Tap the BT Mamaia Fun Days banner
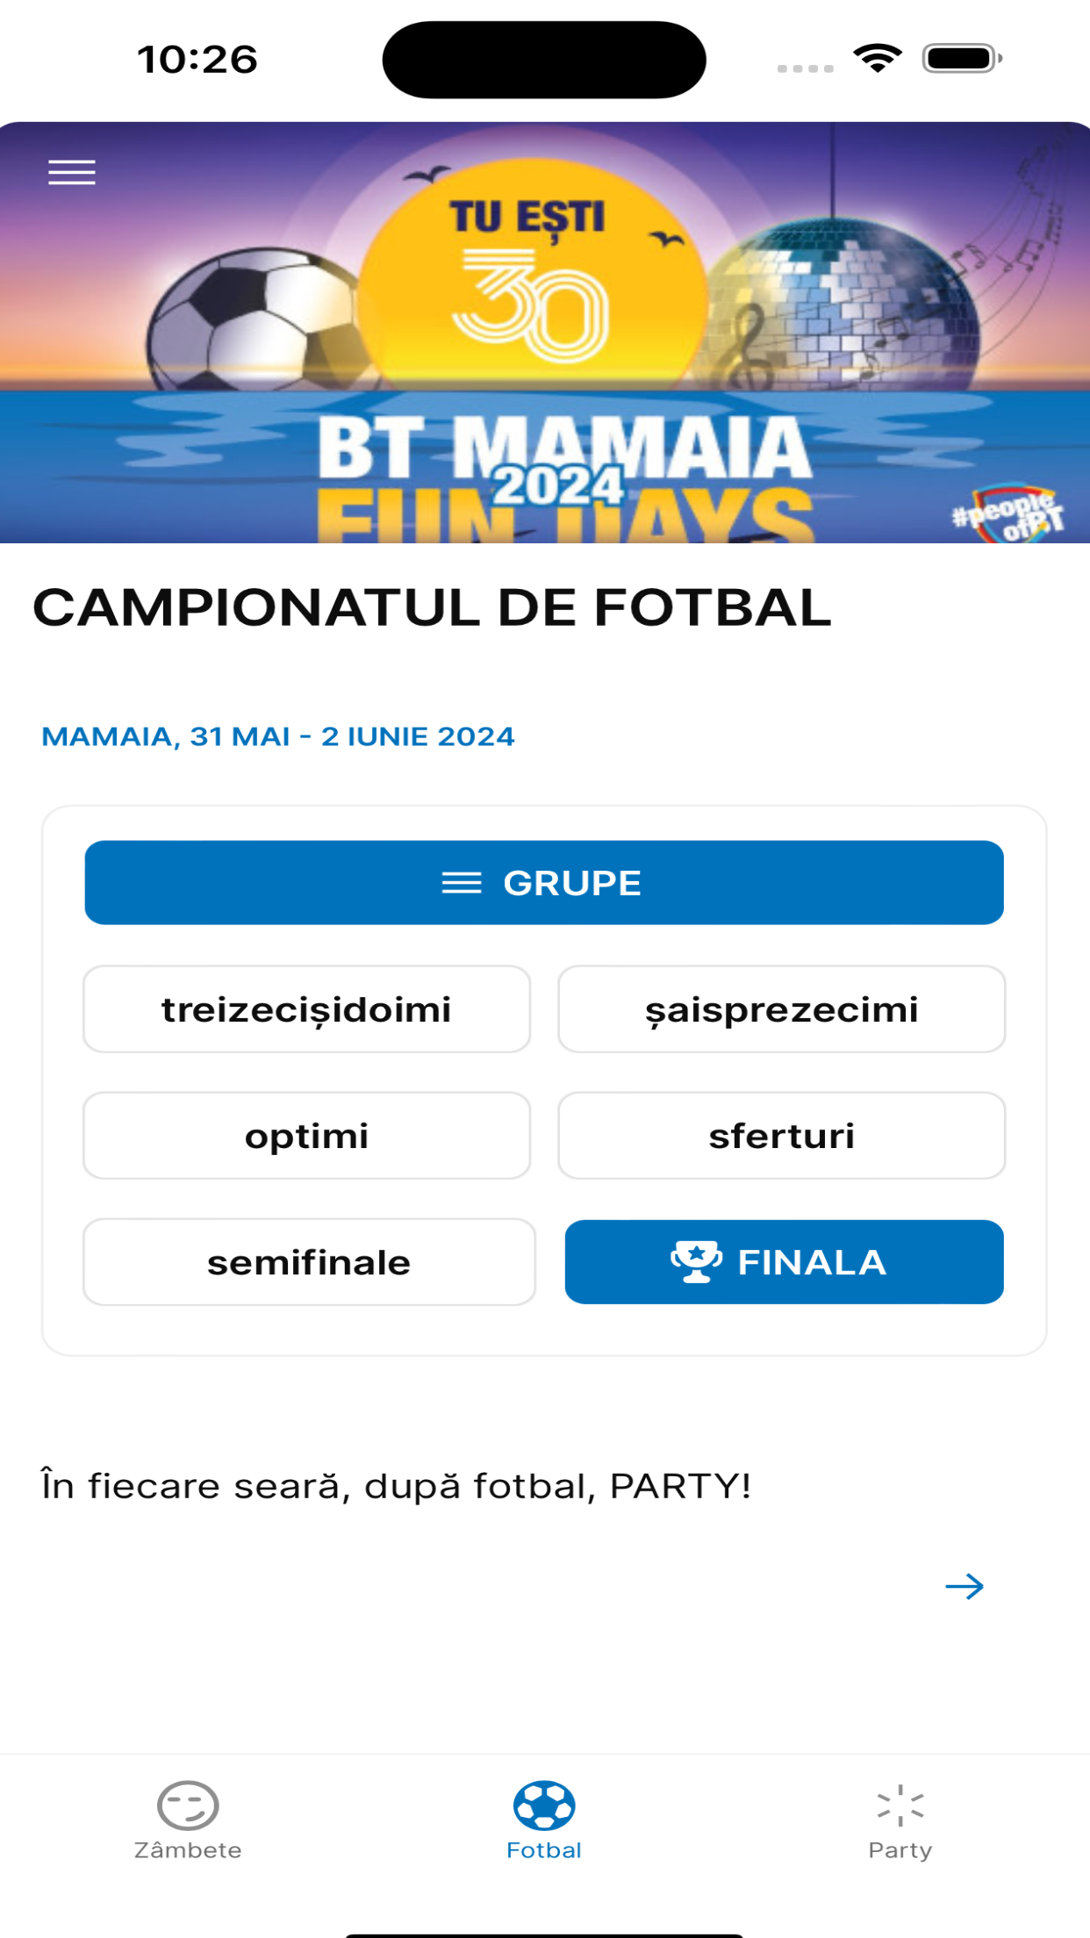 pyautogui.click(x=545, y=333)
